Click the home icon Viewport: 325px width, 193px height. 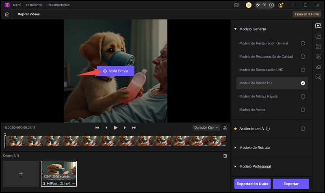(x=7, y=14)
